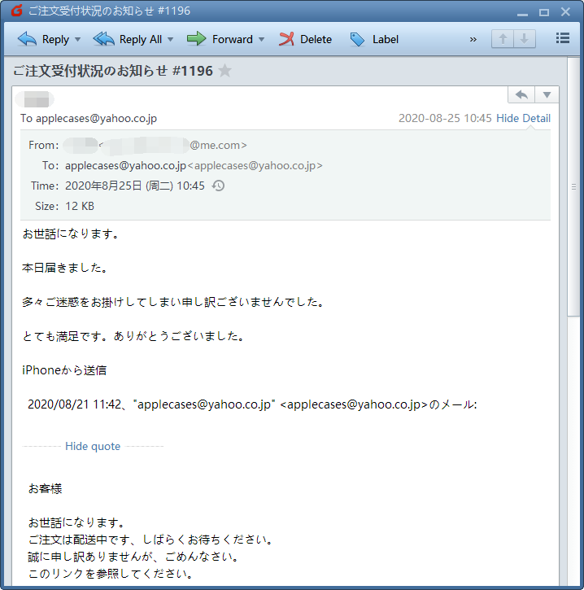Expand the Reply All dropdown arrow
Viewport: 584px width, 590px height.
click(171, 39)
